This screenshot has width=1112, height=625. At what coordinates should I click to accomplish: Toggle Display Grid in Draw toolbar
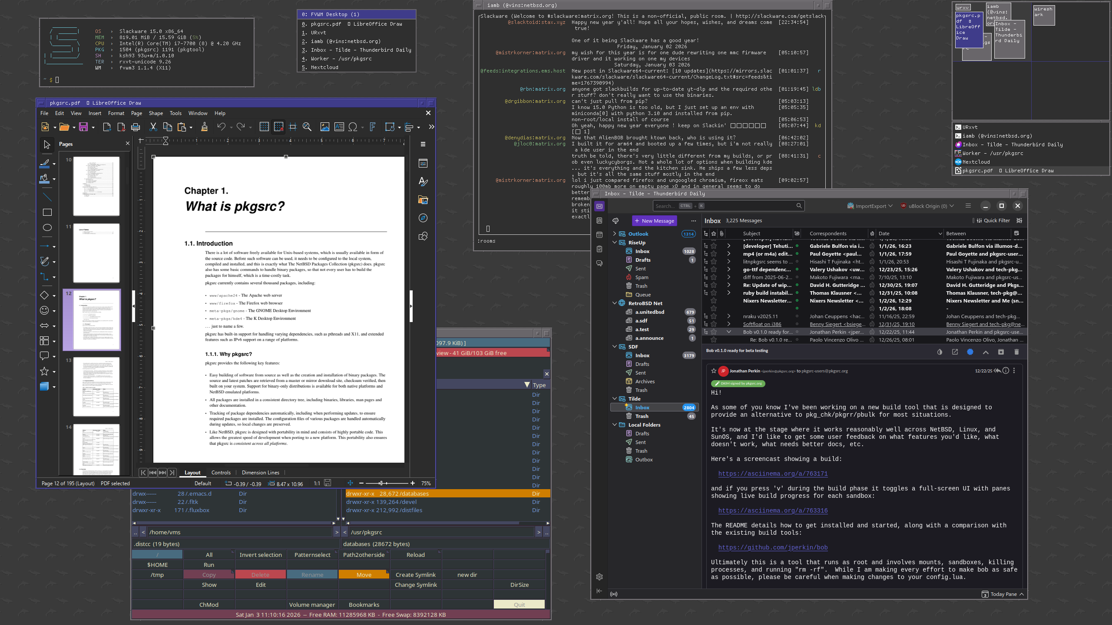point(264,127)
